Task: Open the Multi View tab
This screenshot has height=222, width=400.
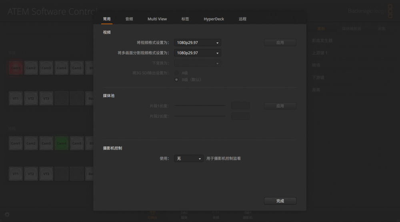Action: coord(157,19)
